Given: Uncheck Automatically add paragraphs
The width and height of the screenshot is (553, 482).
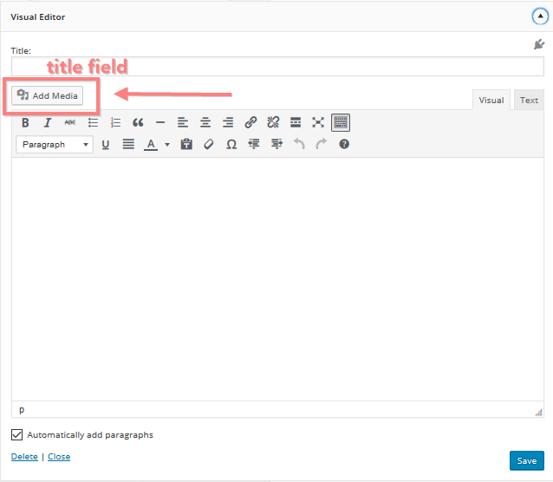Looking at the screenshot, I should pos(17,434).
